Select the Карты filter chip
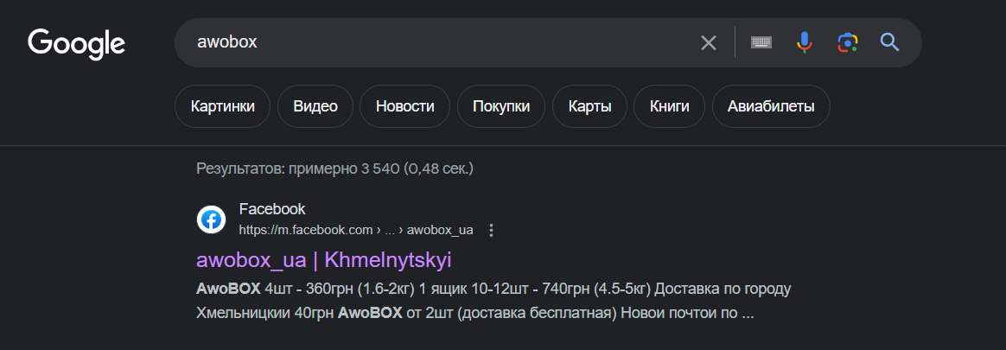This screenshot has height=350, width=1006. 589,106
